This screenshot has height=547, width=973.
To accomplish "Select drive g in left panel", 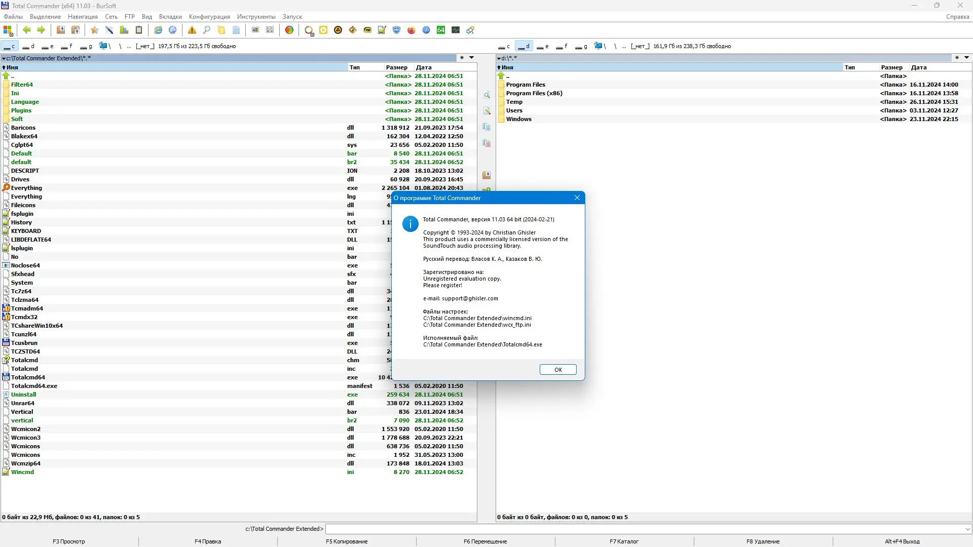I will click(x=86, y=46).
